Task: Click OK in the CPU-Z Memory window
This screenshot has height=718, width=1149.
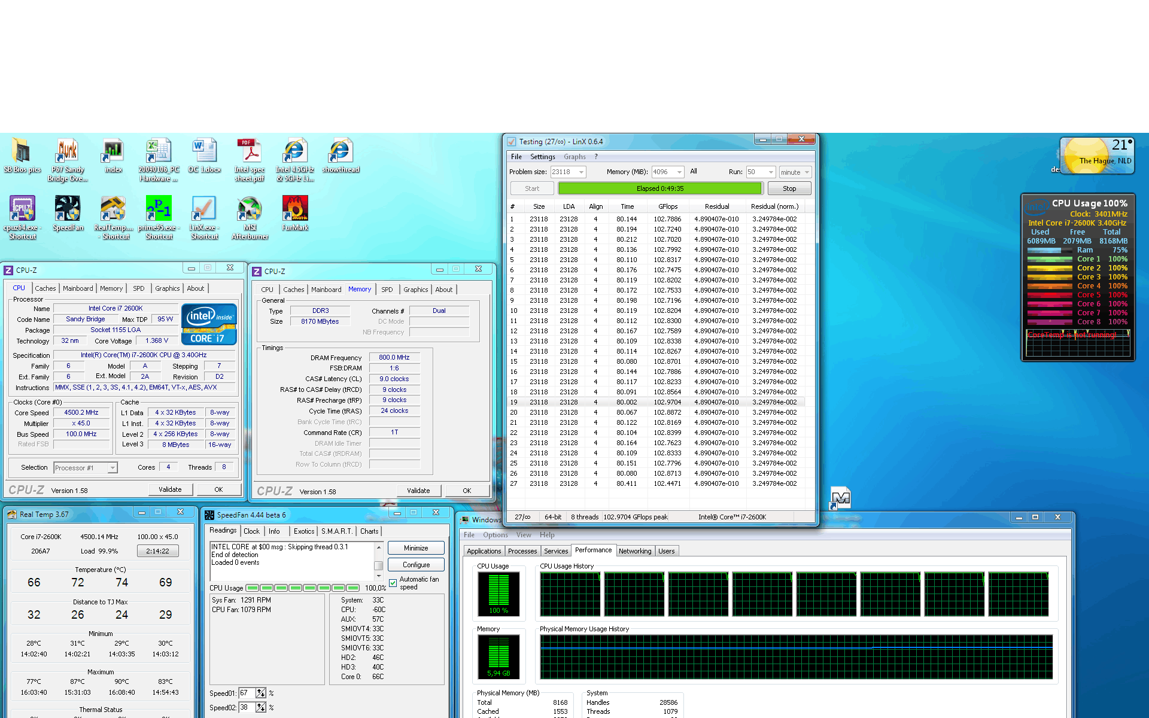Action: 467,491
